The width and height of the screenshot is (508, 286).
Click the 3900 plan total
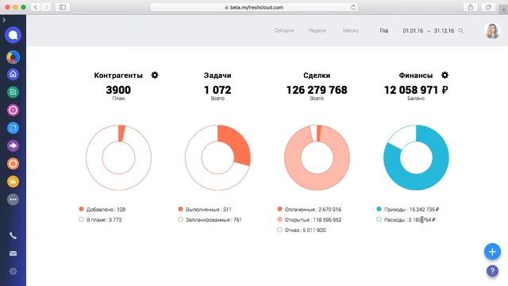point(118,90)
